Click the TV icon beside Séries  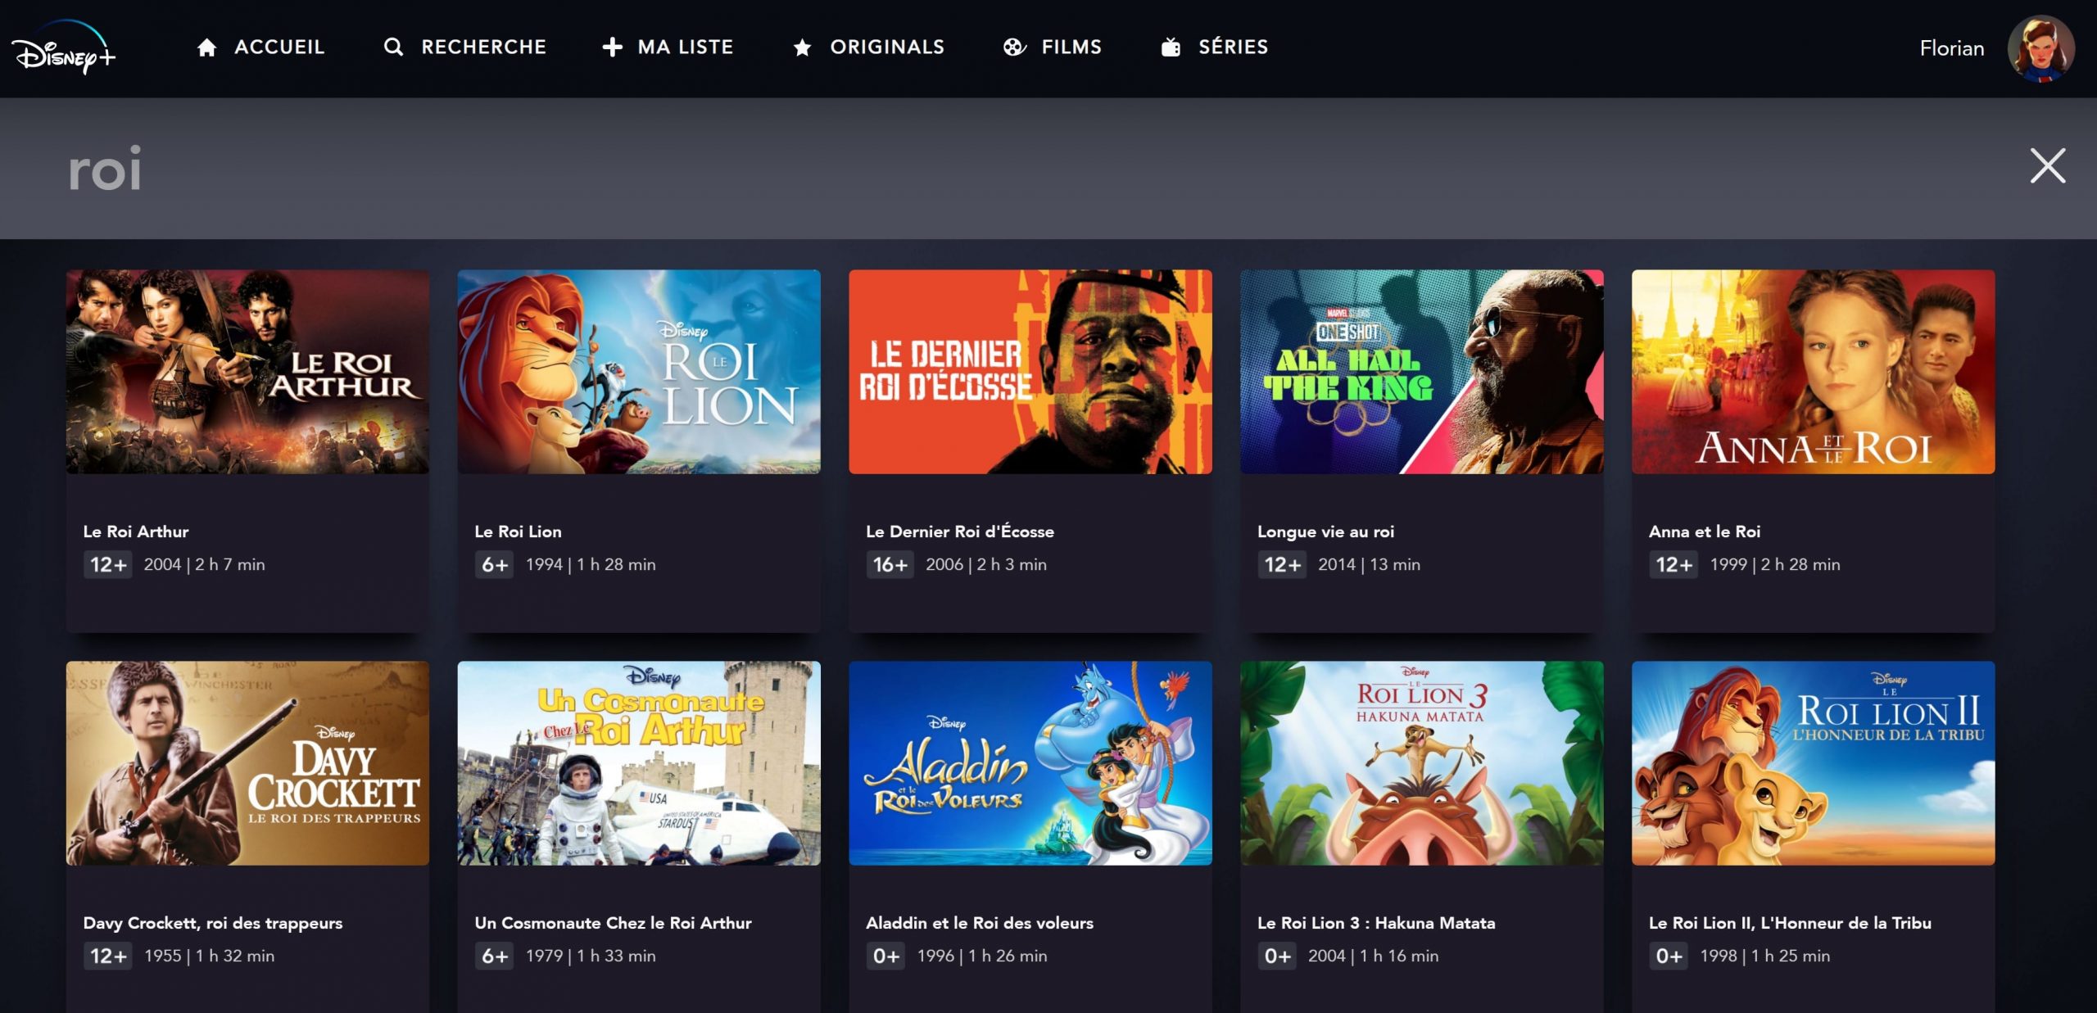tap(1171, 47)
